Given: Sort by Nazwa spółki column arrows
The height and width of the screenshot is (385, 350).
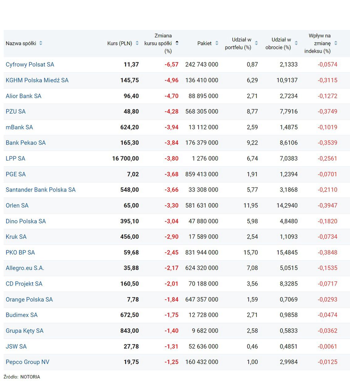Looking at the screenshot, I should (41, 43).
